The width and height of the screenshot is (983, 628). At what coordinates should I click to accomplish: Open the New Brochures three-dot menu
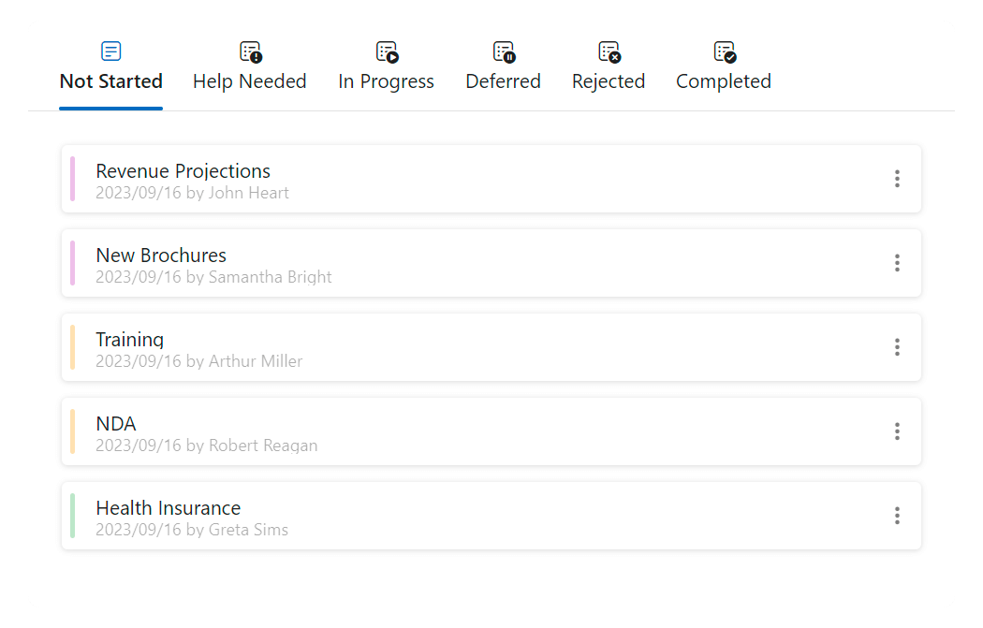[x=897, y=263]
